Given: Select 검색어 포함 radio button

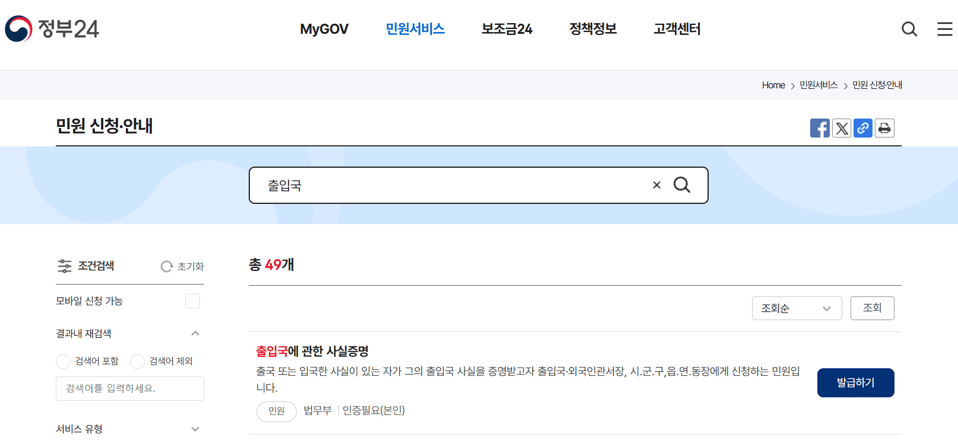Looking at the screenshot, I should (63, 362).
